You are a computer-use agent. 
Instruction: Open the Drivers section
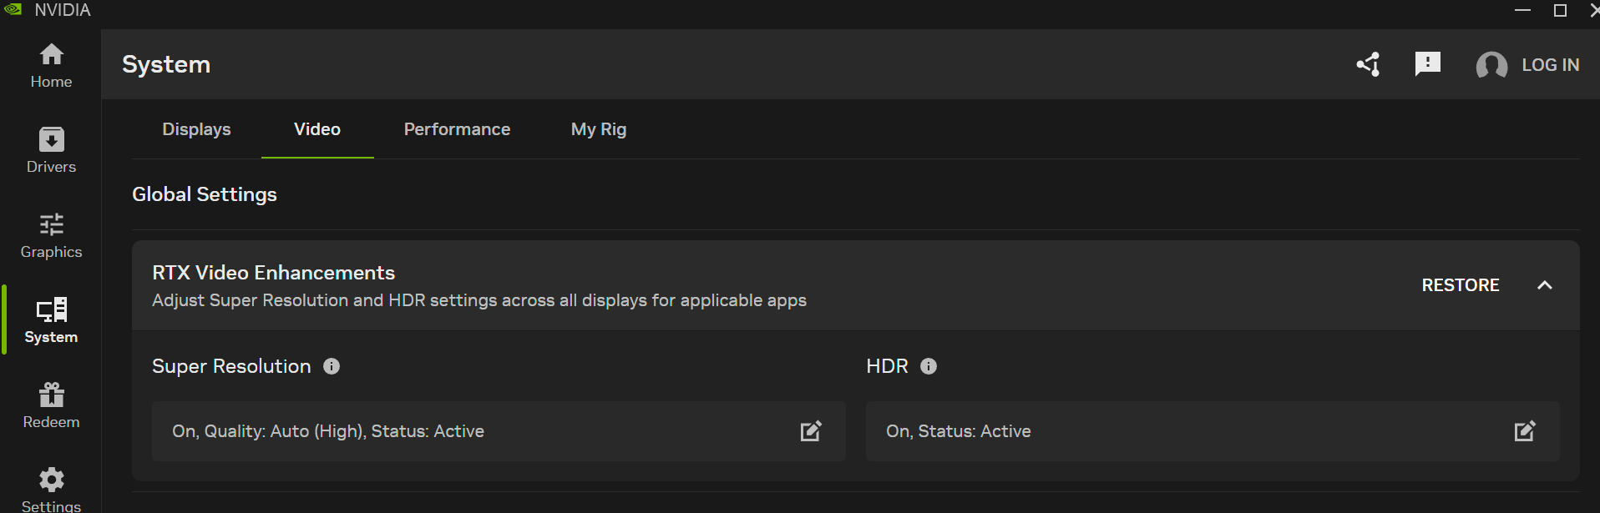pyautogui.click(x=51, y=150)
